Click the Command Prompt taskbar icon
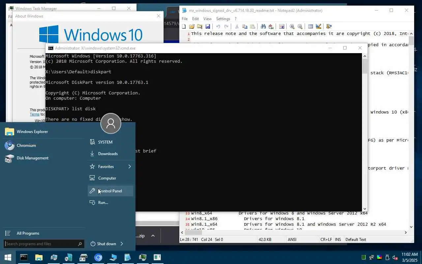 coord(24,257)
